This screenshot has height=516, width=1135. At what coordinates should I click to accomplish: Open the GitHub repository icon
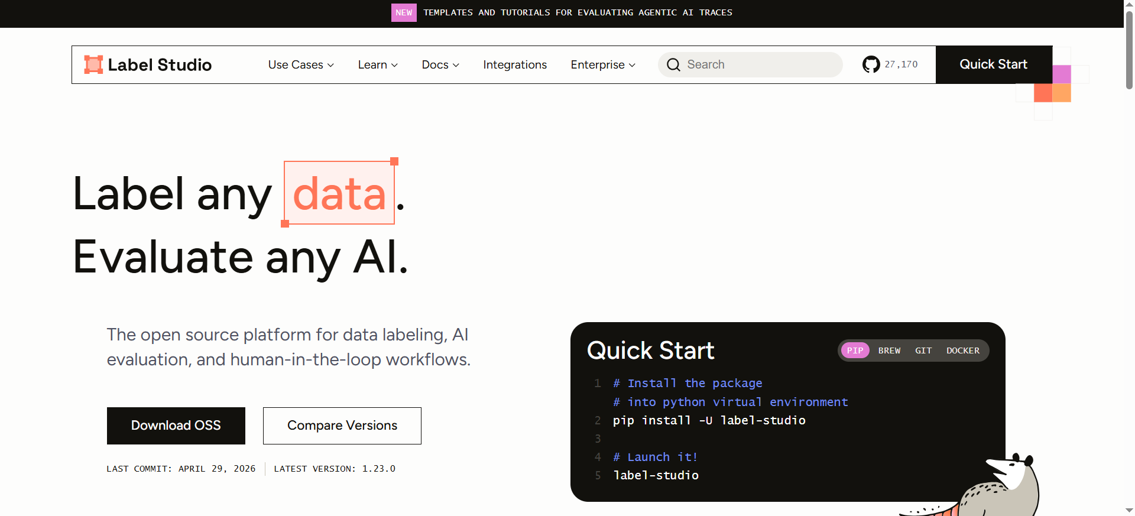[x=871, y=64]
